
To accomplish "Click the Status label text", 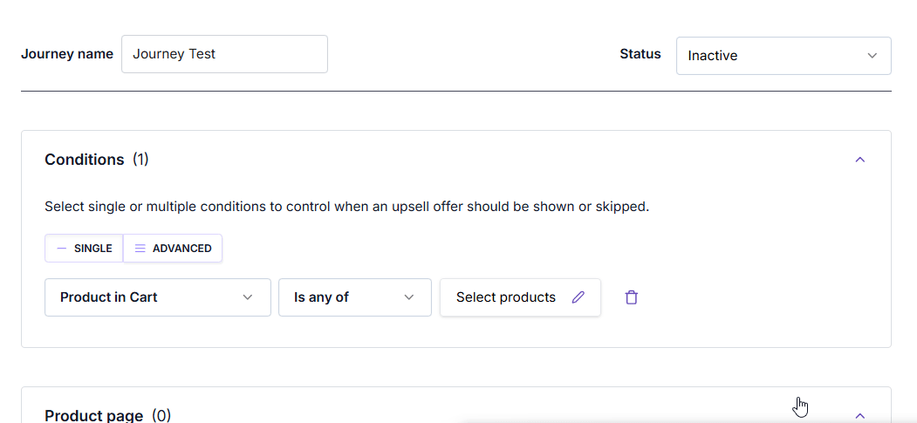I will [x=640, y=54].
